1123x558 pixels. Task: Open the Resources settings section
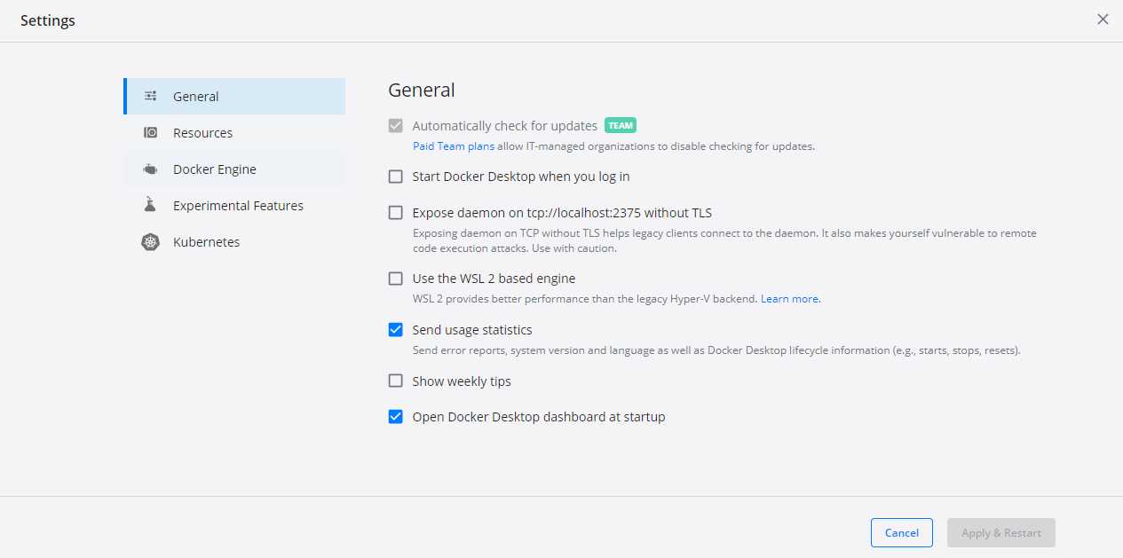click(234, 132)
